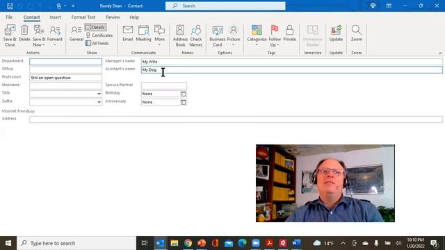Open the Zoom dialog
The width and height of the screenshot is (445, 250).
(357, 33)
